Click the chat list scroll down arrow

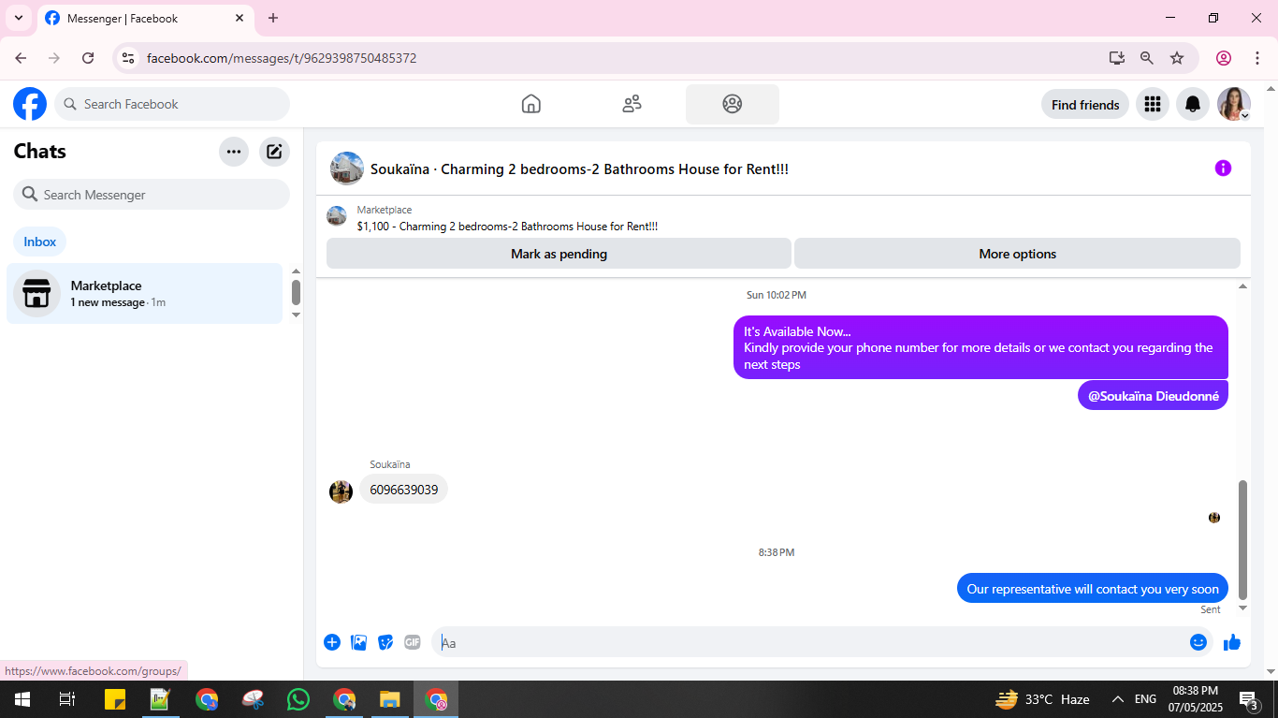[x=297, y=315]
